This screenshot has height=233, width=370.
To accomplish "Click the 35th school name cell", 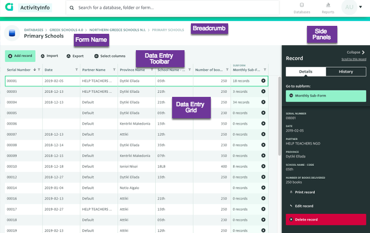I will (174, 145).
